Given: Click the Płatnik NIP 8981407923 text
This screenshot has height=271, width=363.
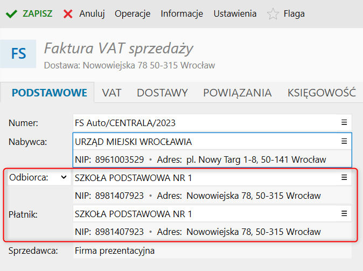Looking at the screenshot, I should 109,232.
